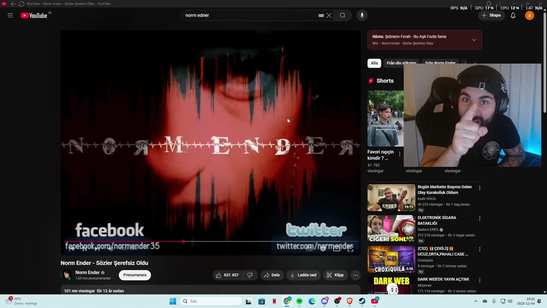Click the red progress scrubber handle

point(183,242)
